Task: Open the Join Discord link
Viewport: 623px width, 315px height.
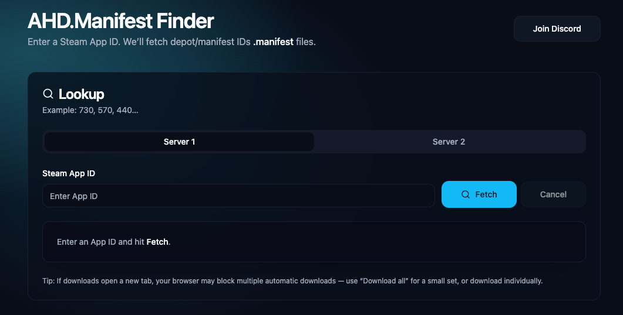Action: coord(557,29)
